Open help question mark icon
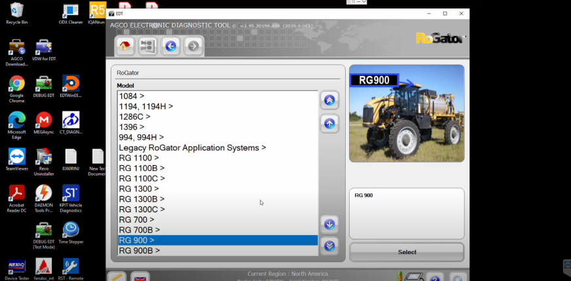571x281 pixels. coord(435,277)
